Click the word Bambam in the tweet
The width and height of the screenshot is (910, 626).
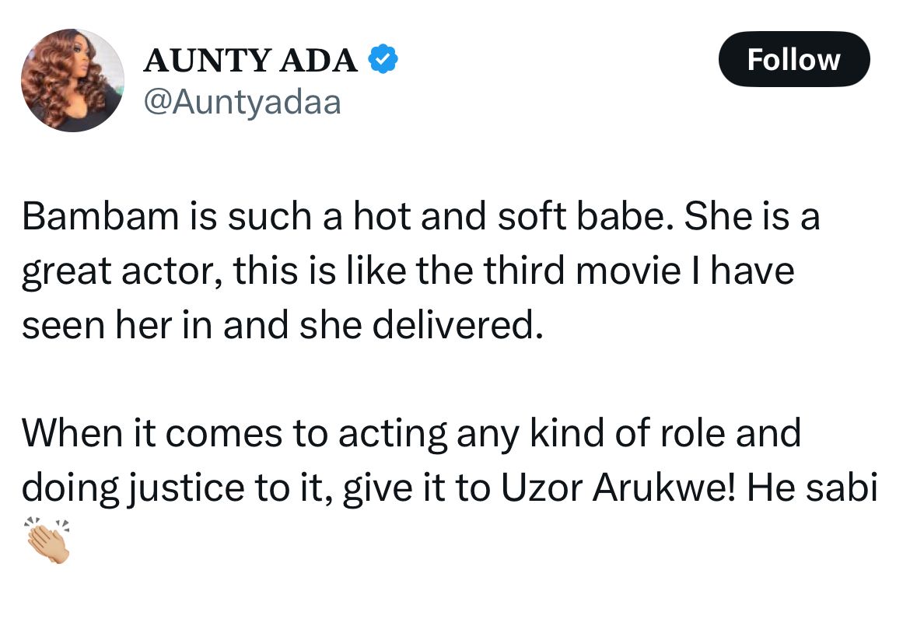(x=100, y=216)
